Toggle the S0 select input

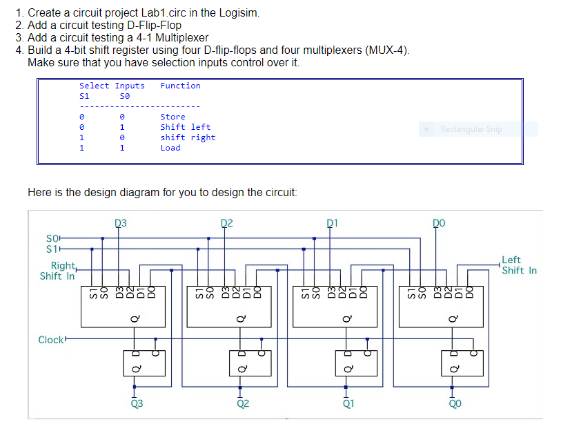(x=59, y=237)
